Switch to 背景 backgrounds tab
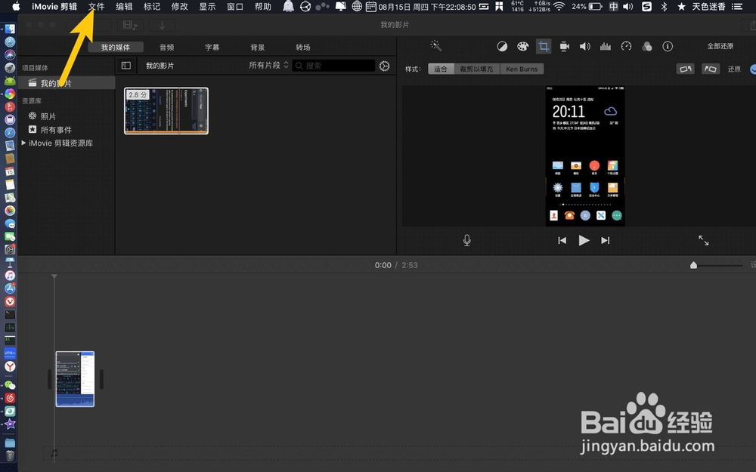The image size is (756, 472). click(x=258, y=47)
